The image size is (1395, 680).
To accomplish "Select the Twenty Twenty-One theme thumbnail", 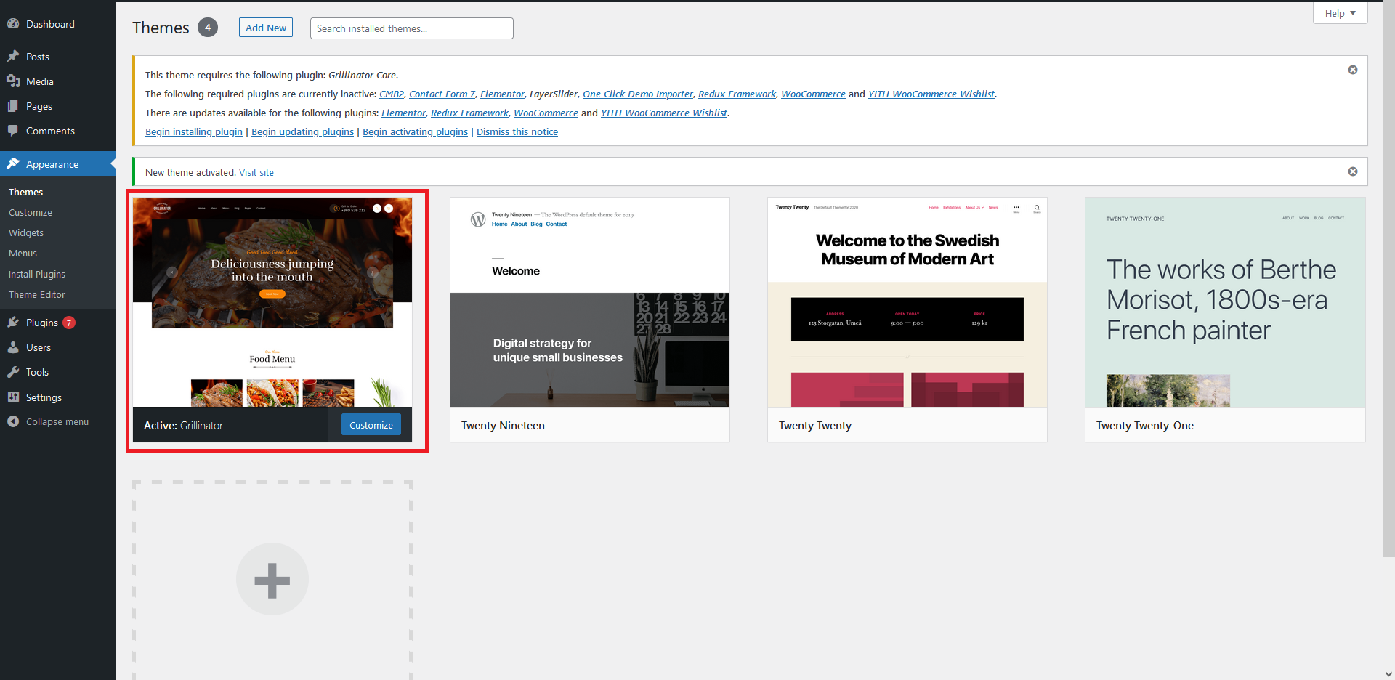I will coord(1225,302).
